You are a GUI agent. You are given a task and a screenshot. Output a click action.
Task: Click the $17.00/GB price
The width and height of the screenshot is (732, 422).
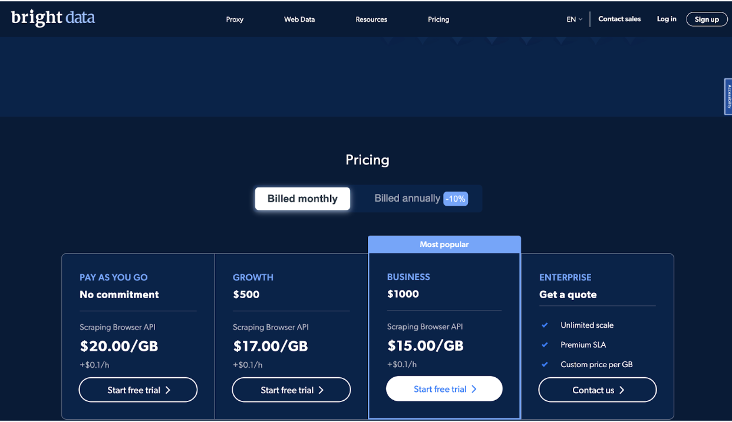[271, 346]
